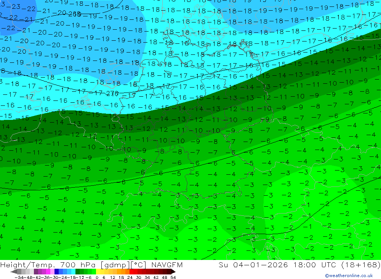Pick the yellow legend swatch above 0
The image size is (381, 279).
(98, 272)
